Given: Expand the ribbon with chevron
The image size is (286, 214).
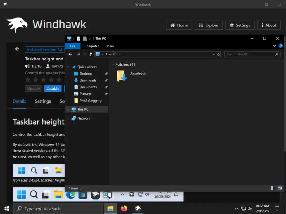Looking at the screenshot, I should 275,46.
